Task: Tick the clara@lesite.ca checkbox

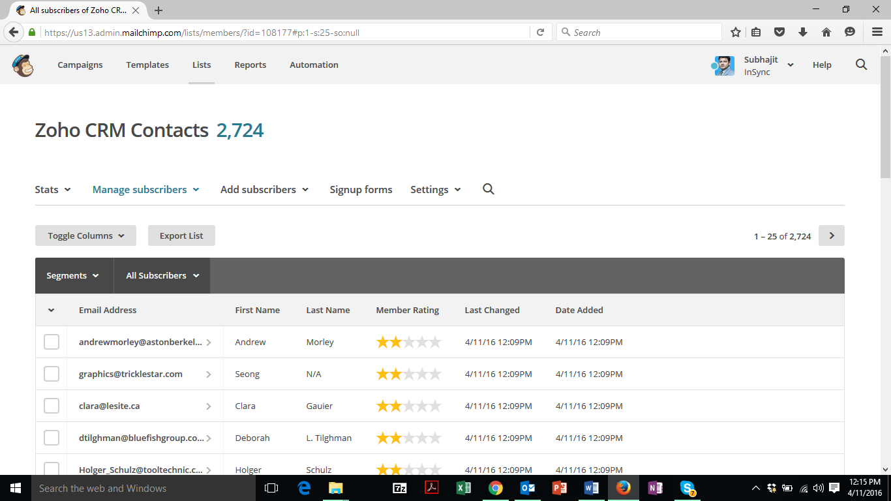Action: (52, 406)
